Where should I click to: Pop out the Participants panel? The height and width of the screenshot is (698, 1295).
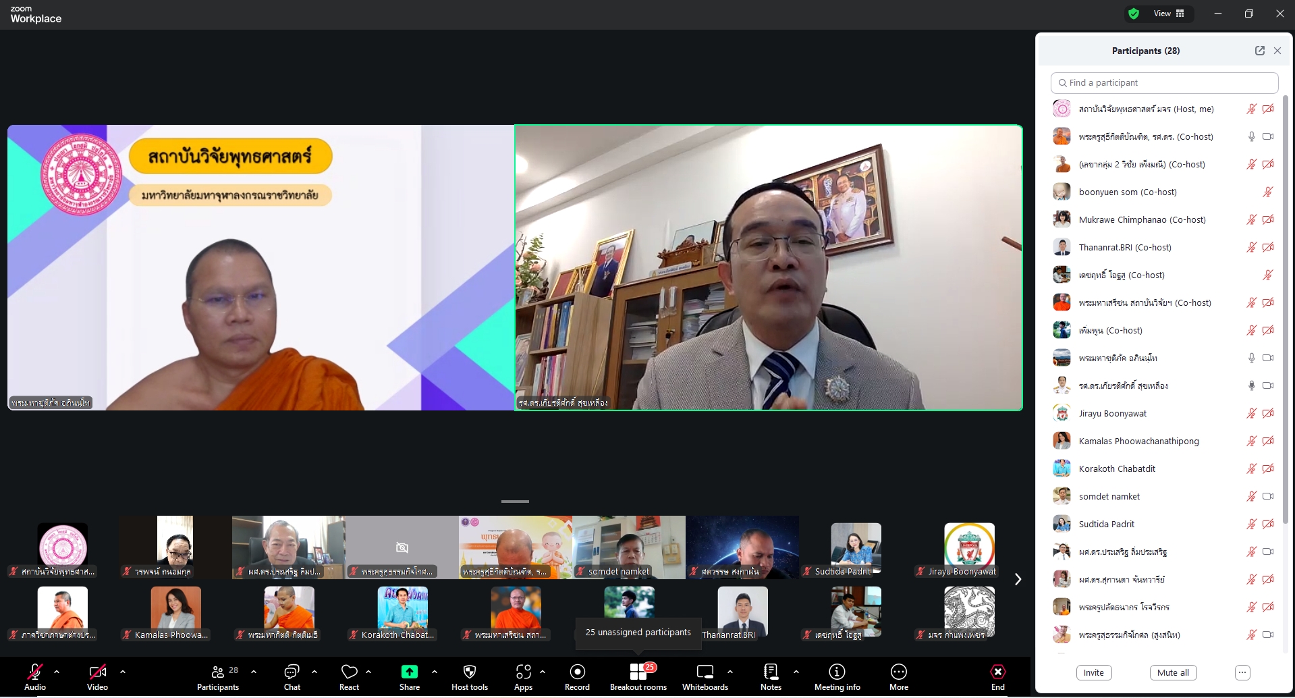(1259, 51)
